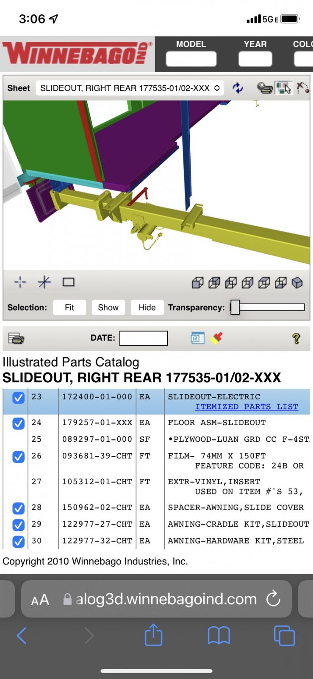Click part number 179257-01-XXX
The height and width of the screenshot is (679, 313).
click(97, 423)
